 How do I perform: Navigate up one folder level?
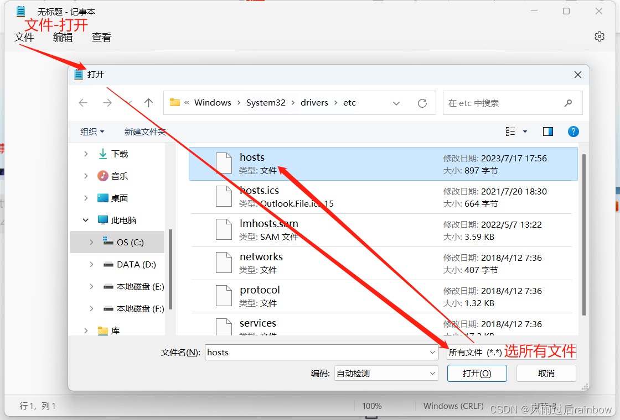pos(149,103)
